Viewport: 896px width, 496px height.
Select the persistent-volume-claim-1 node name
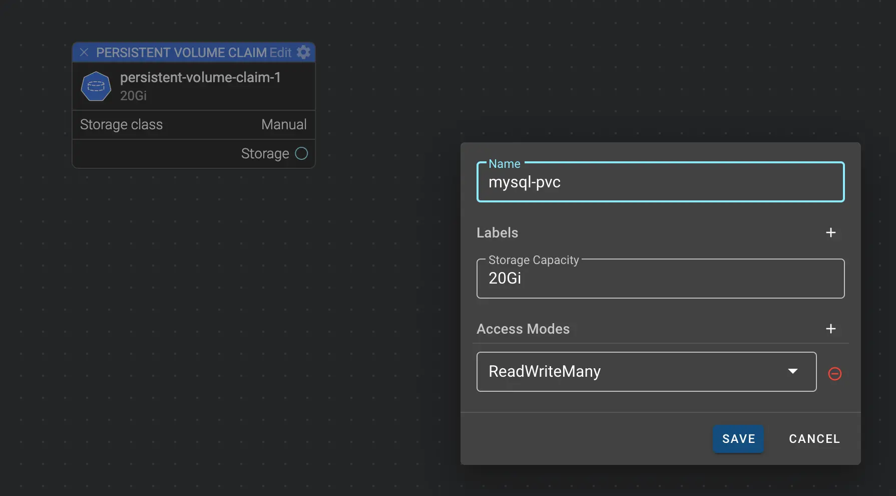coord(200,77)
